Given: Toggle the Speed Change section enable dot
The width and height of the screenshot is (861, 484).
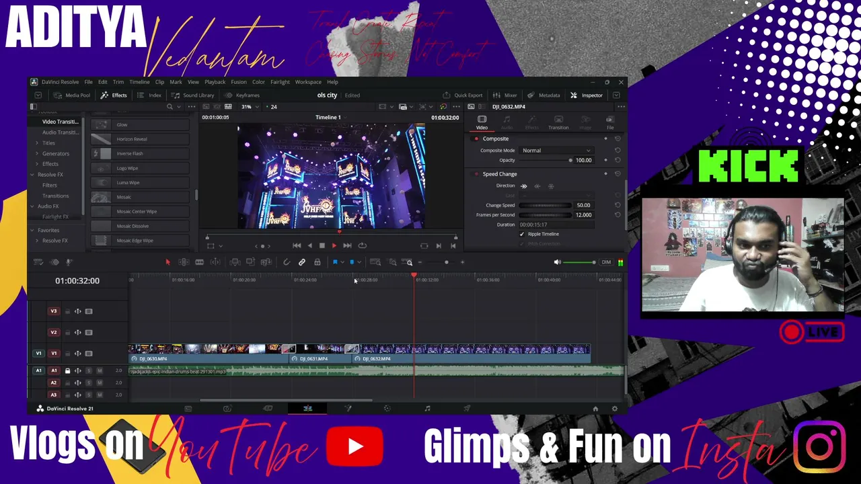Looking at the screenshot, I should point(476,174).
